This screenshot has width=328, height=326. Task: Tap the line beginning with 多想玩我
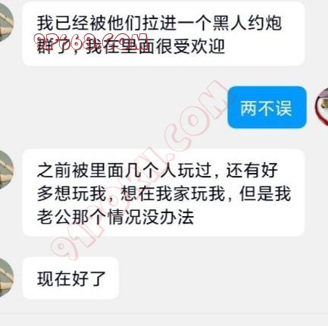point(164,194)
